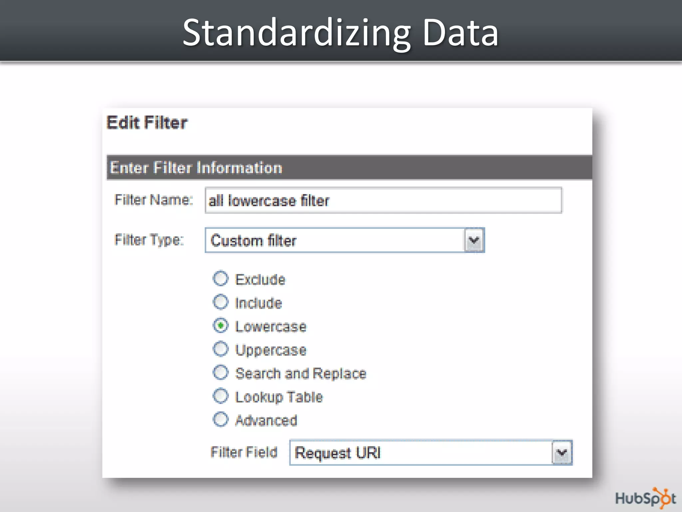Click the Lowercase option label text

coord(271,327)
